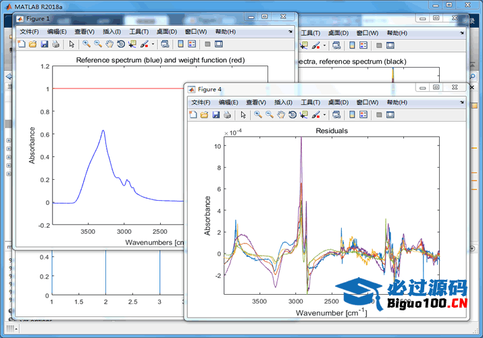Viewport: 483px width, 338px height.
Task: Insert Legend icon in background figure toolbar
Action: 363,45
